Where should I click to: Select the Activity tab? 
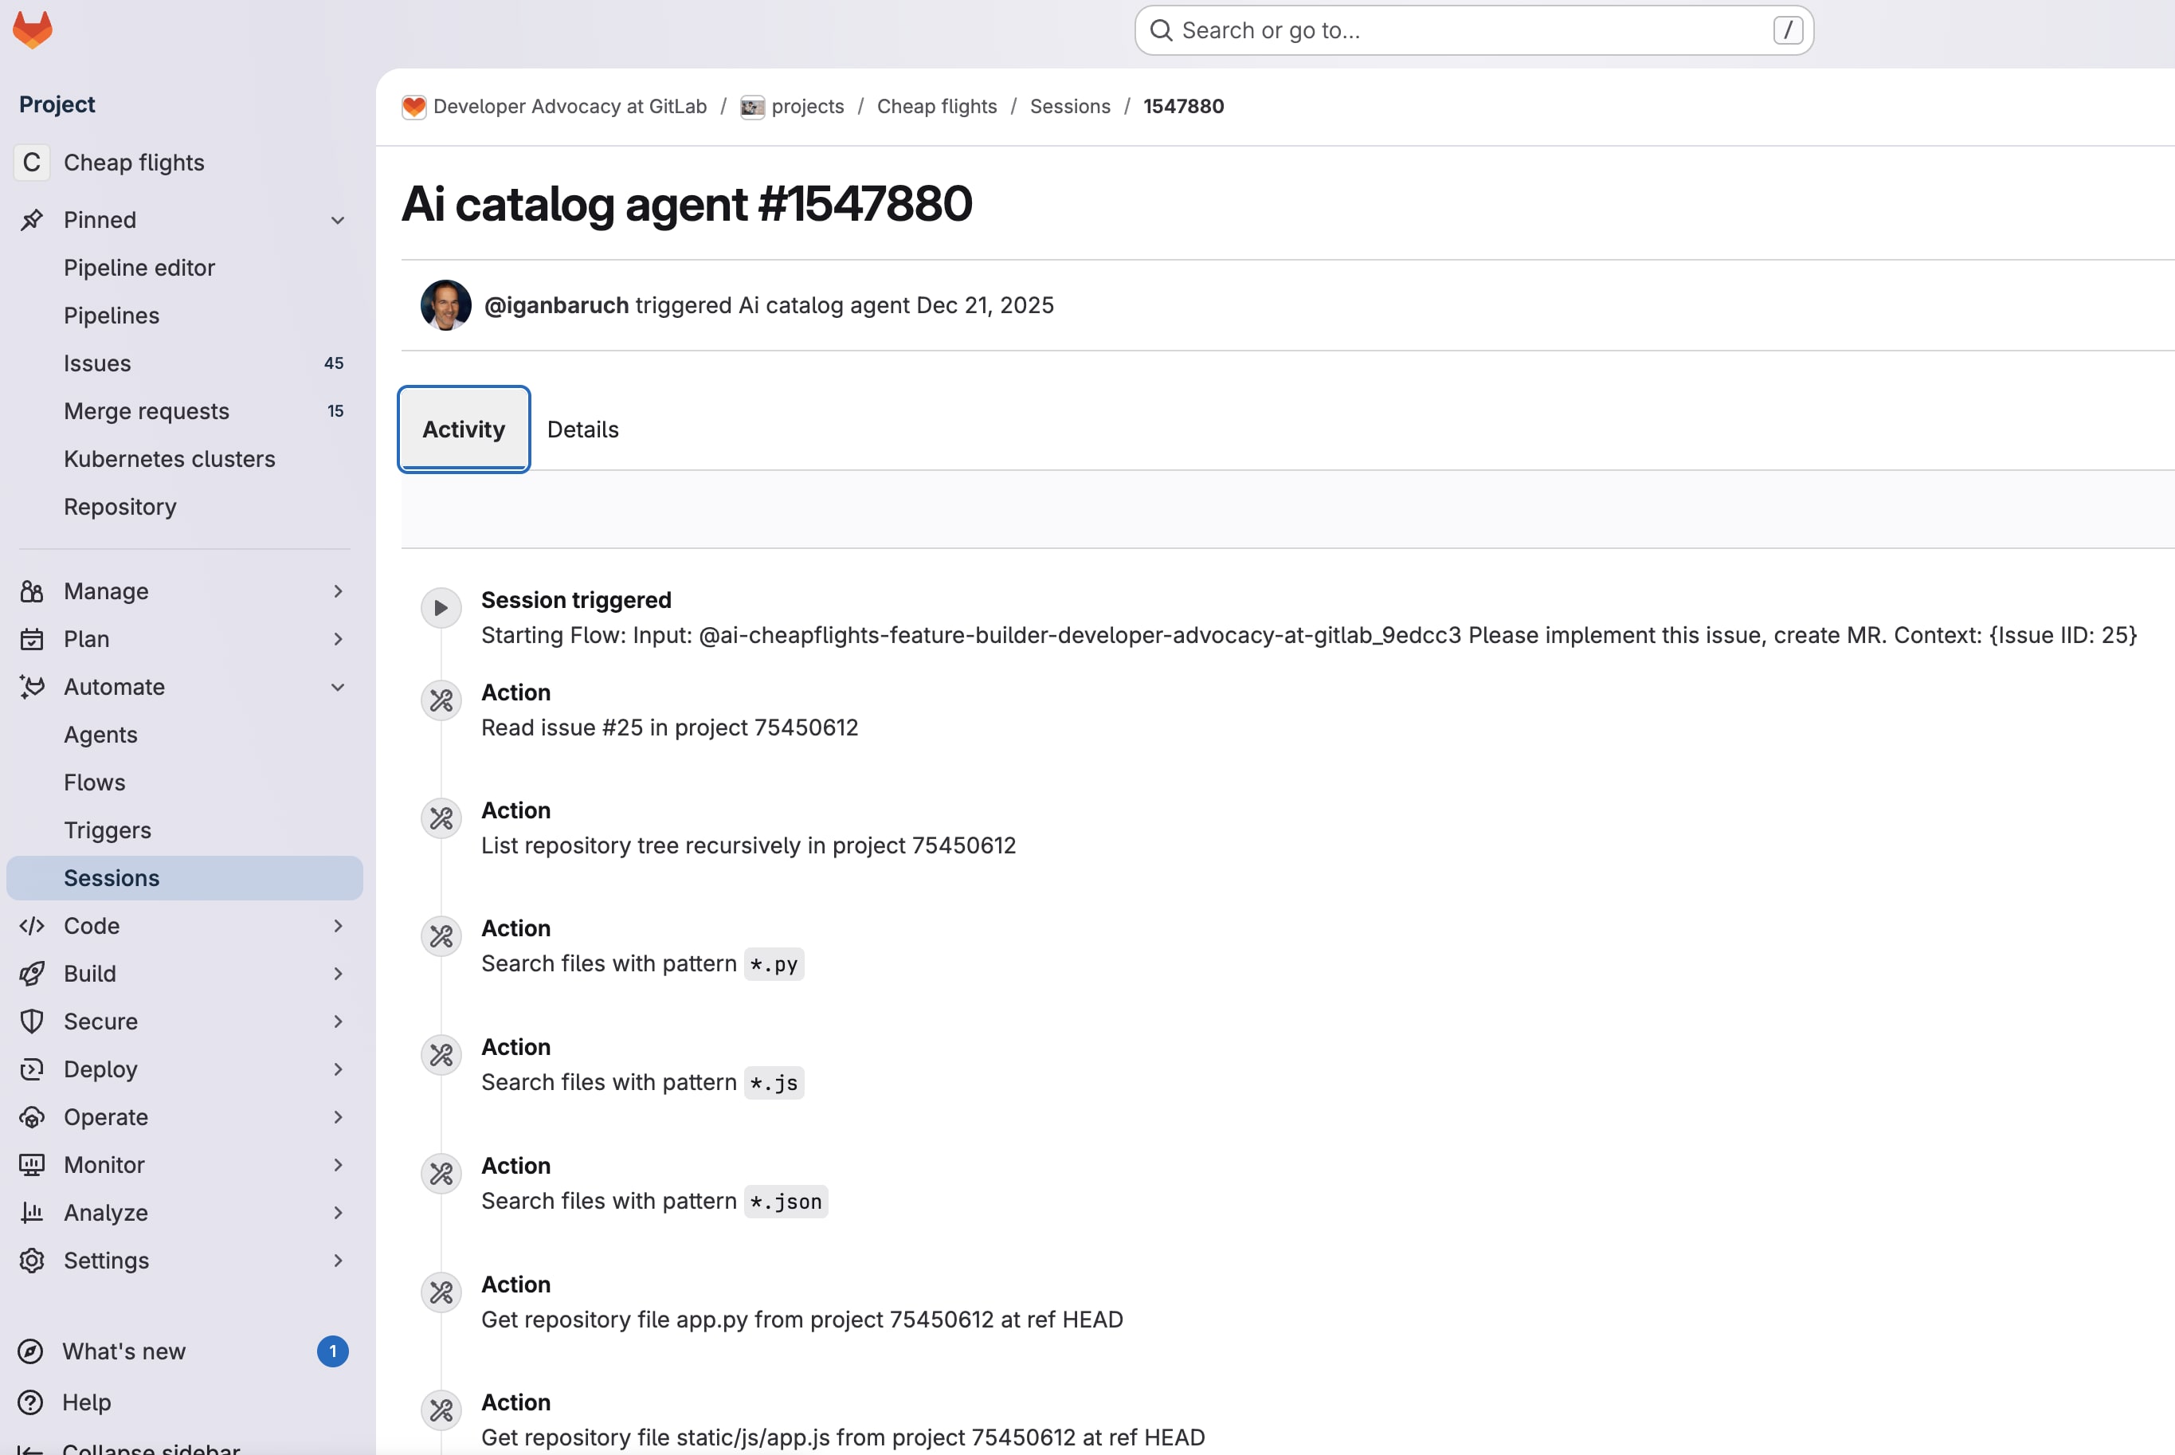click(464, 429)
